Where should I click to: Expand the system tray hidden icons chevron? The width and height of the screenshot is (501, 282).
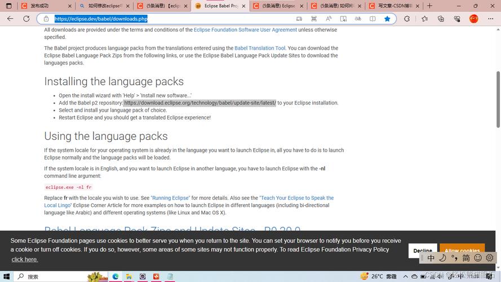[x=405, y=276]
